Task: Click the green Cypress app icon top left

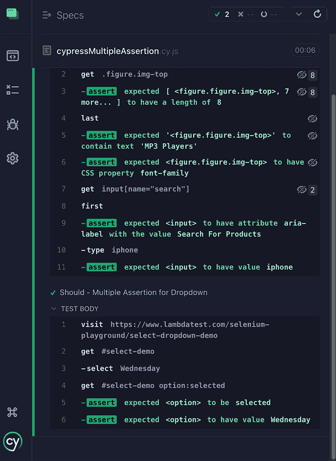Action: [12, 13]
